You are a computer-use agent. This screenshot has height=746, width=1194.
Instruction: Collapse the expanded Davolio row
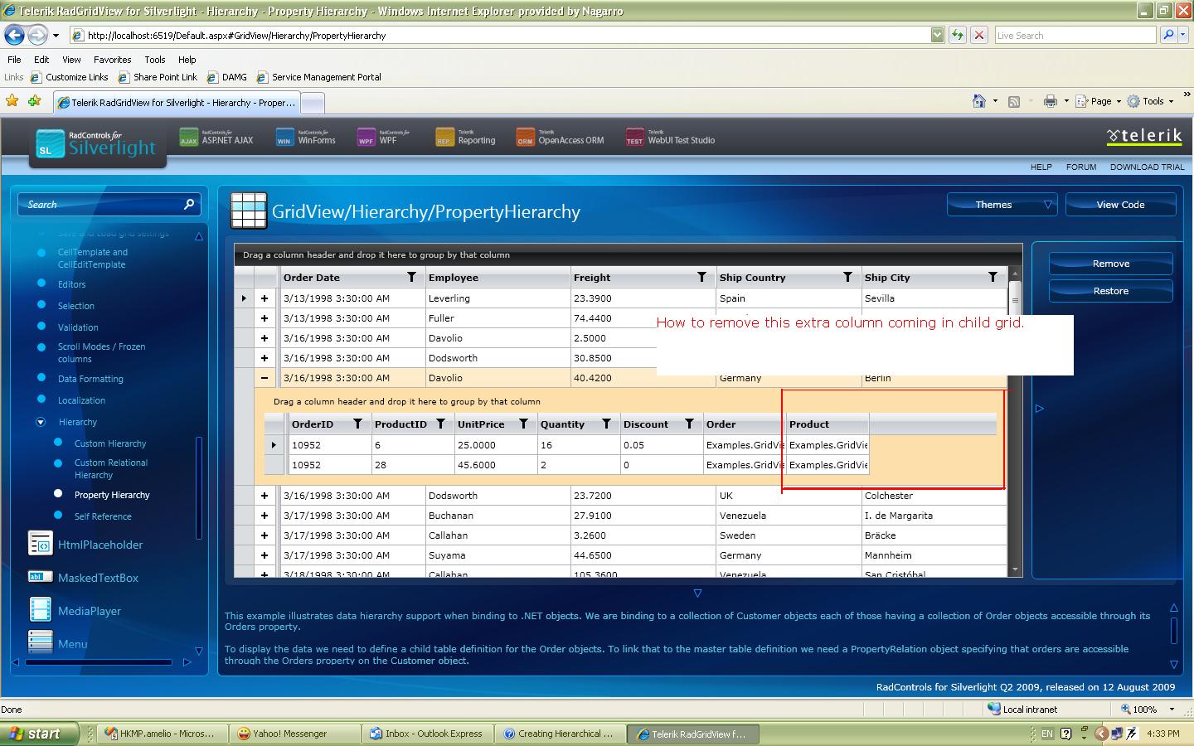pos(265,378)
